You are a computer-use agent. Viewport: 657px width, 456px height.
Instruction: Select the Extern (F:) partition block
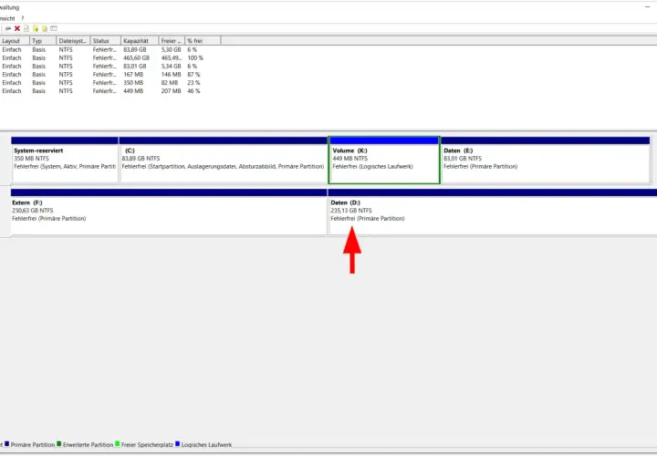[169, 212]
